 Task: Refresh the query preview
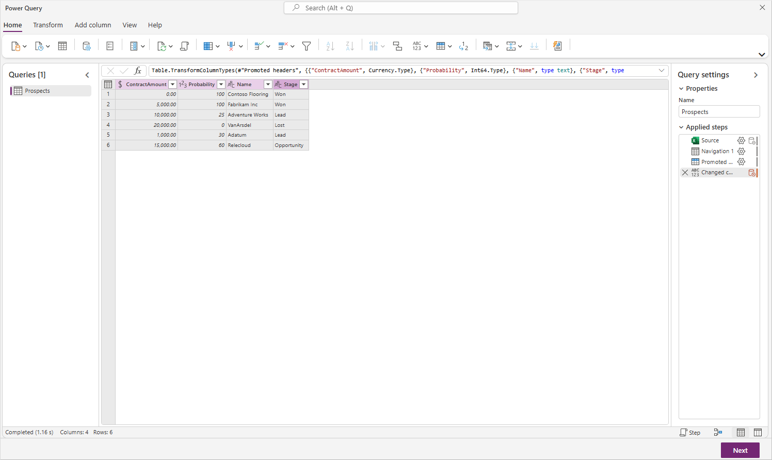163,46
